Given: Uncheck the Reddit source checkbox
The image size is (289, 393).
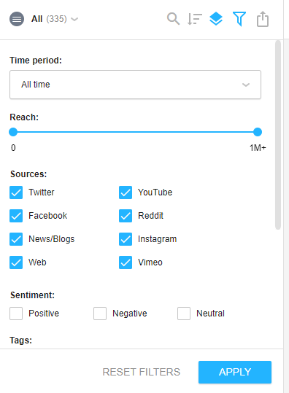Looking at the screenshot, I should pyautogui.click(x=126, y=216).
